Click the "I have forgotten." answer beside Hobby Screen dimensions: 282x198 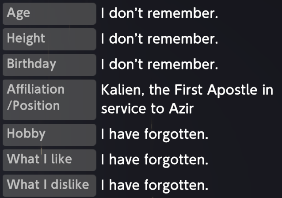pyautogui.click(x=154, y=134)
